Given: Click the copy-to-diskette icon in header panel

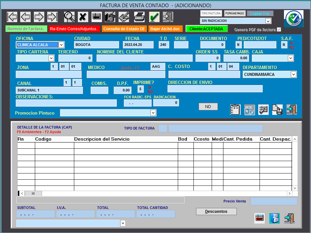Looking at the screenshot, I should (277, 110).
